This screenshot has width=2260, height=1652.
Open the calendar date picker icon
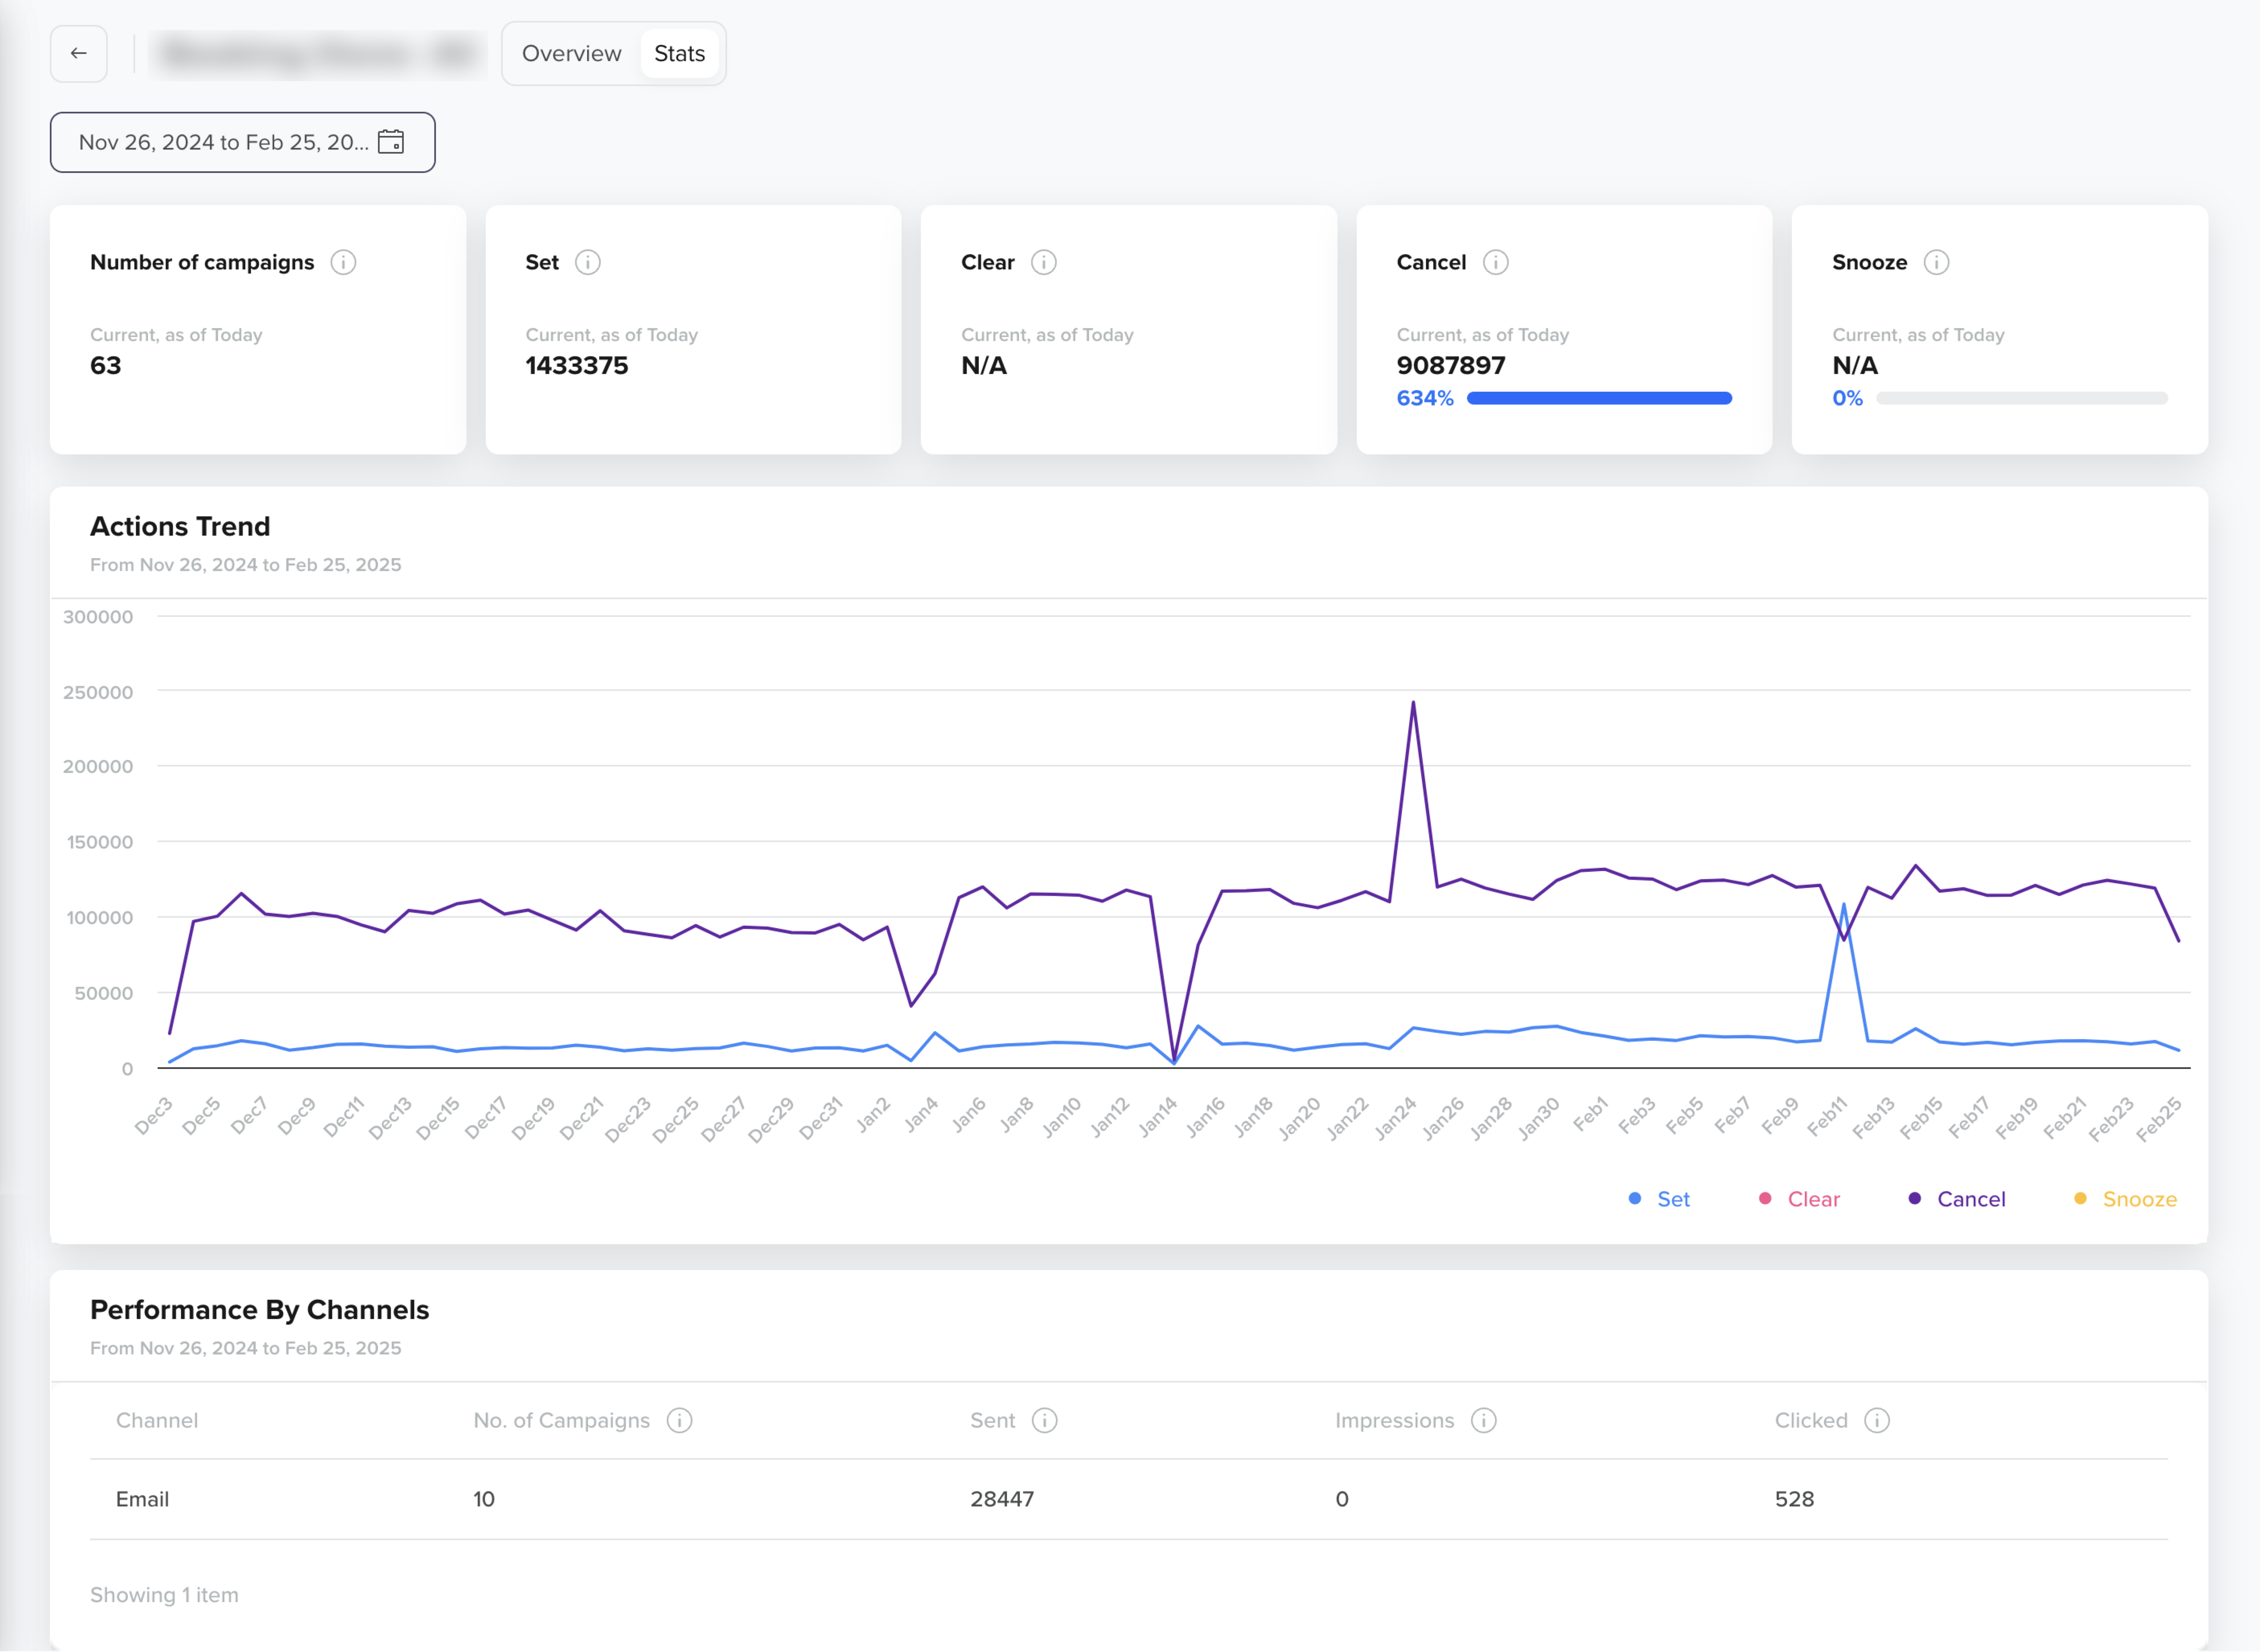coord(391,142)
